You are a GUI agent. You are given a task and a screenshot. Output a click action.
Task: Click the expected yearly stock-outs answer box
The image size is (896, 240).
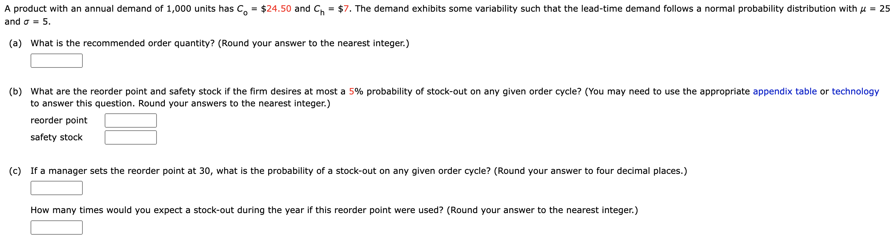(56, 227)
